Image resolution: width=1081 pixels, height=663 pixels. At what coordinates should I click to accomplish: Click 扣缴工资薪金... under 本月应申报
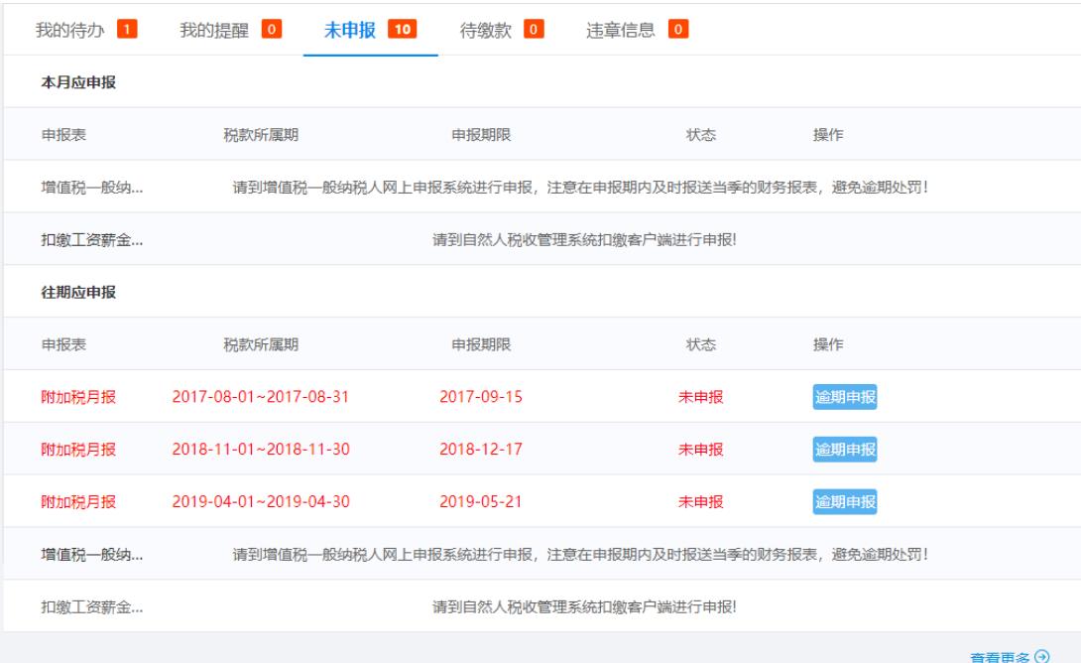[91, 239]
